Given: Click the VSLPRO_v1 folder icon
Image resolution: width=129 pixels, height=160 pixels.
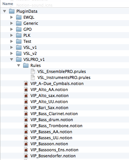Looking at the screenshot, I should (x=19, y=59).
